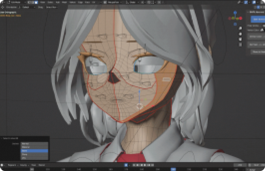
Task: Click the timeline play button
Action: (145, 165)
